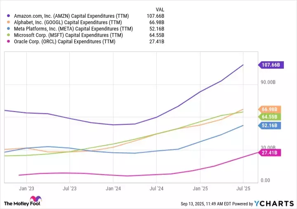
Task: Select Meta Platforms Capital Expenditures legend label
Action: point(73,29)
